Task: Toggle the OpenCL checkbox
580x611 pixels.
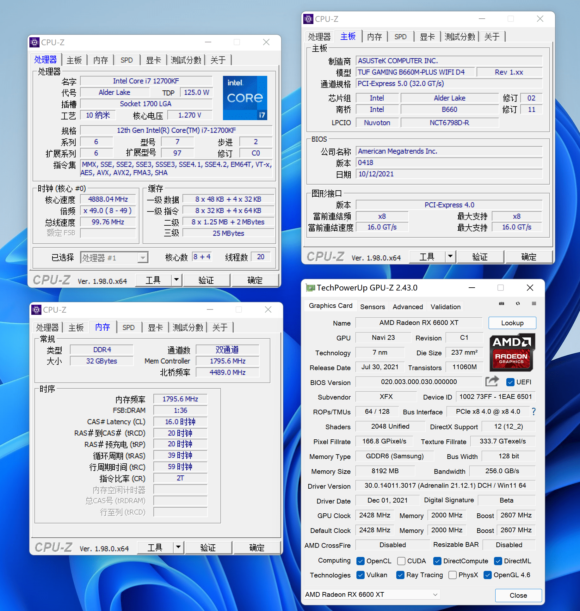Action: point(360,561)
